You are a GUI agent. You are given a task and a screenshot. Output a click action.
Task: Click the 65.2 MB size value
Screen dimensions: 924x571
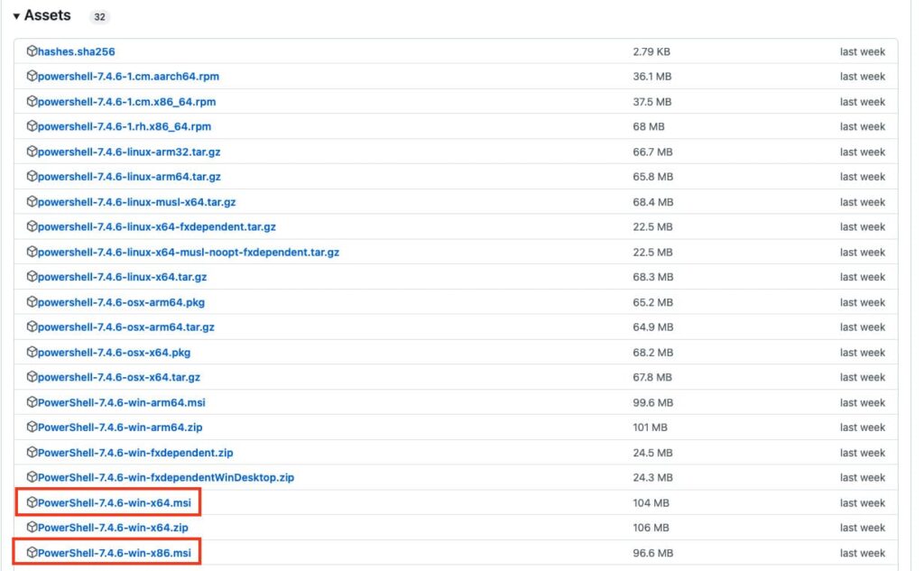tap(653, 302)
